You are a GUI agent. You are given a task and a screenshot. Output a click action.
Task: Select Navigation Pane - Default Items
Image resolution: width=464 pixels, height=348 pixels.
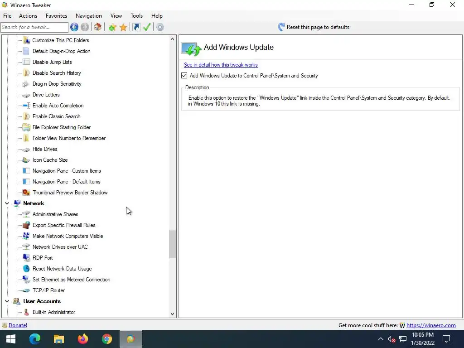66,182
